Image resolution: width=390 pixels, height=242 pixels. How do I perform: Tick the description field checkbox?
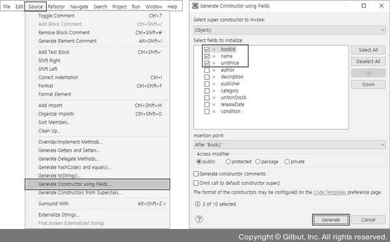207,77
